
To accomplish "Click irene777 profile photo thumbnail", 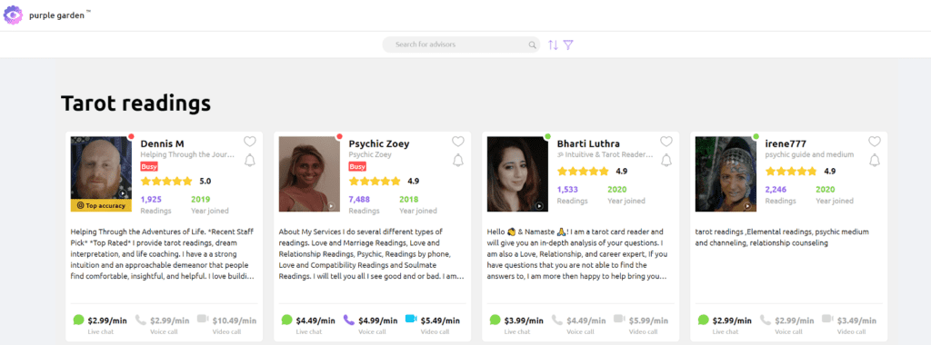I will coord(726,174).
